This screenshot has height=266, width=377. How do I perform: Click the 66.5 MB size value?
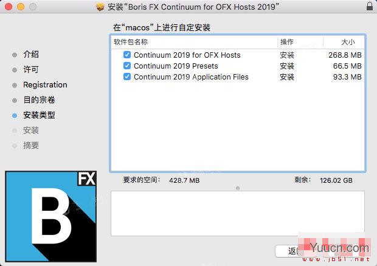pyautogui.click(x=347, y=66)
